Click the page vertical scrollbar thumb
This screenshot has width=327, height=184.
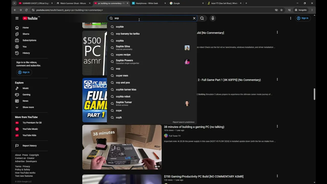[x=314, y=94]
